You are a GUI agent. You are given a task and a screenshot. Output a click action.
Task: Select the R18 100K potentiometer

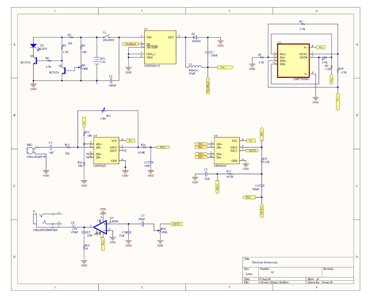[x=160, y=230]
